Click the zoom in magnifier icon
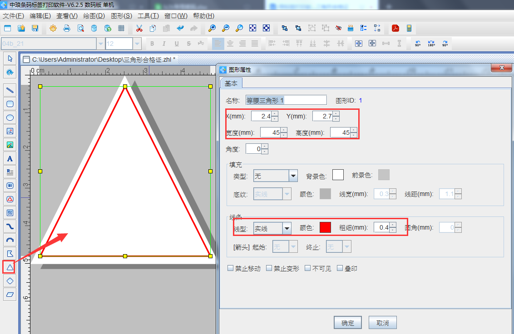The height and width of the screenshot is (334, 514). pos(212,28)
